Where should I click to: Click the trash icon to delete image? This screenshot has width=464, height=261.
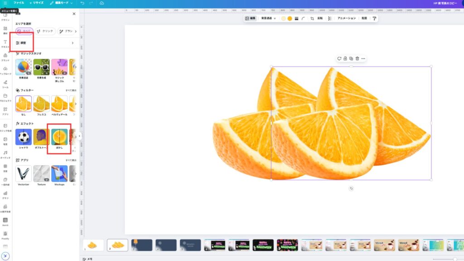point(357,58)
